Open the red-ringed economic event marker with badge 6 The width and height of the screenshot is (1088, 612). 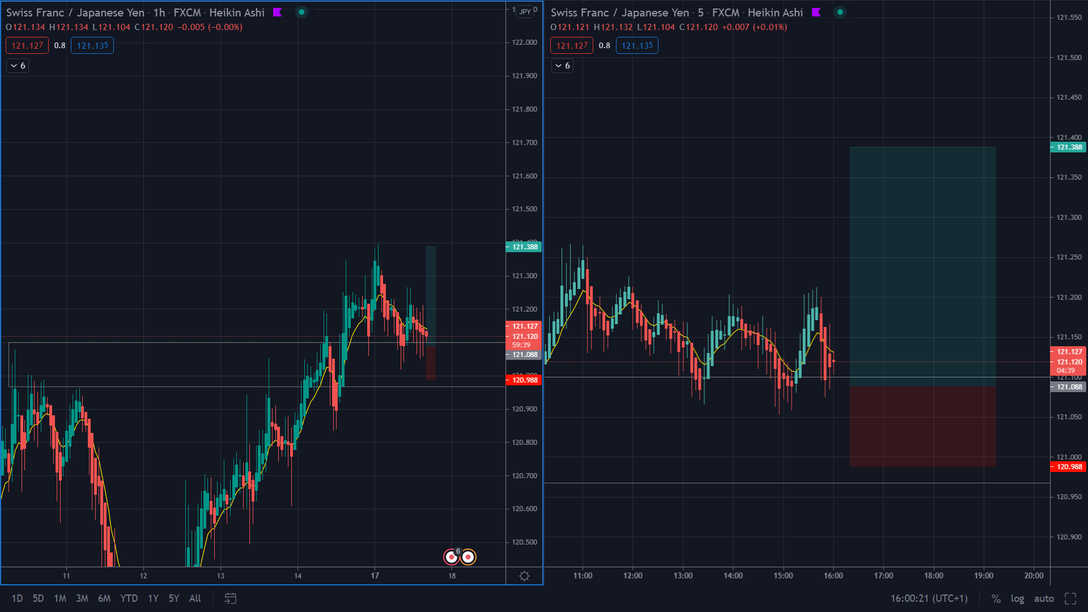point(452,557)
